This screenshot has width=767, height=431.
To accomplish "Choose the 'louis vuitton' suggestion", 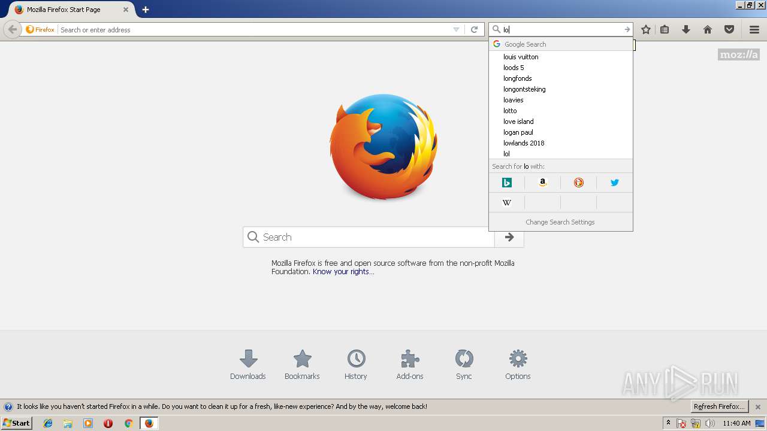I will pyautogui.click(x=561, y=57).
